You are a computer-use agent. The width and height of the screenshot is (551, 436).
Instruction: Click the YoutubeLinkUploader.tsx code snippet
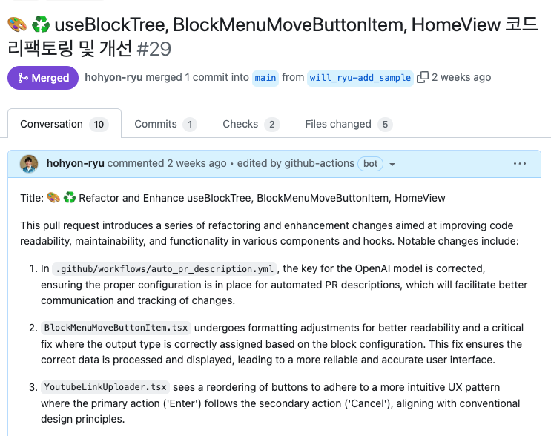[105, 387]
